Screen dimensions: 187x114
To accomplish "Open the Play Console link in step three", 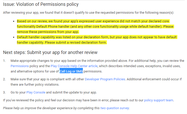I will (36, 92).
